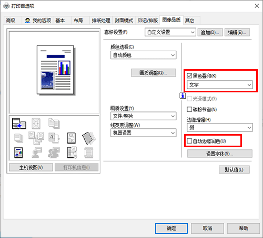Image resolution: width=263 pixels, height=238 pixels.
Task: Click the colored chart document icon
Action: point(18,153)
